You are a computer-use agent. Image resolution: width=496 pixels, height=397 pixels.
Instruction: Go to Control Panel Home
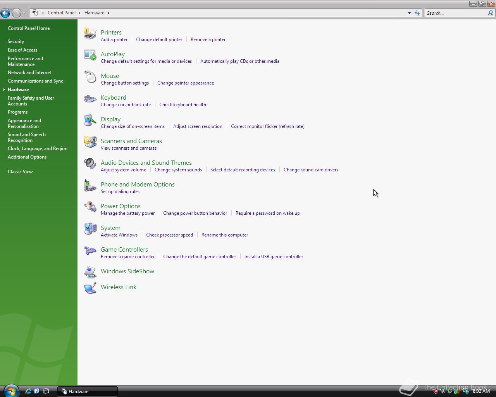click(29, 28)
